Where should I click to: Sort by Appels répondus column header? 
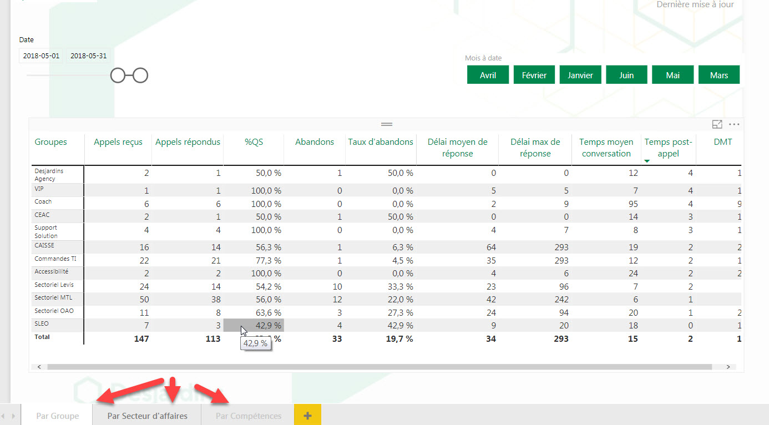[188, 142]
